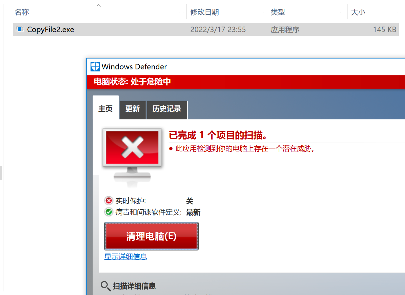Open the 更新 tab
The width and height of the screenshot is (405, 295).
(x=133, y=110)
